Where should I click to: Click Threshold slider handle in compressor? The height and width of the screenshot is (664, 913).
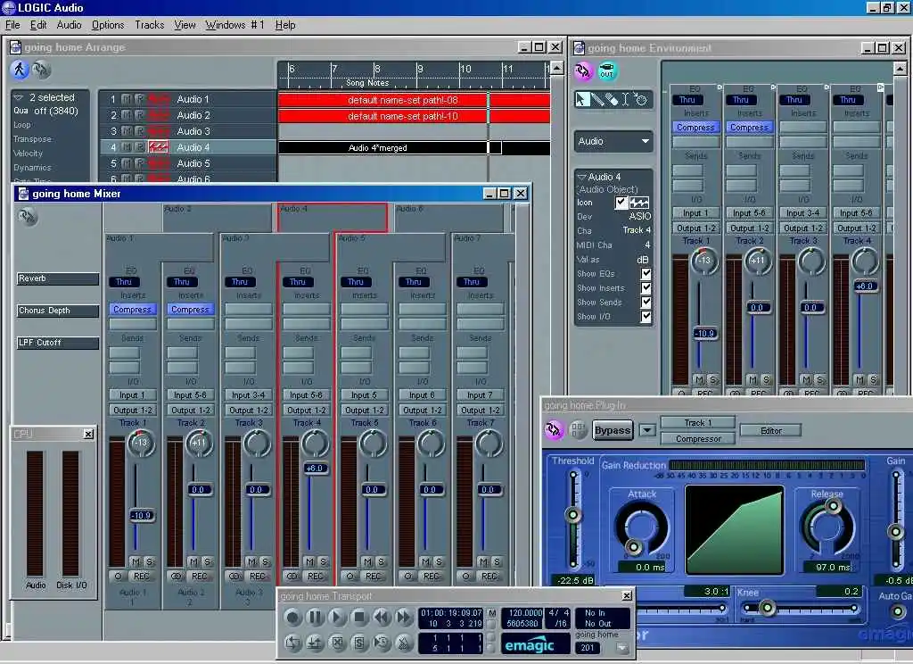click(573, 515)
